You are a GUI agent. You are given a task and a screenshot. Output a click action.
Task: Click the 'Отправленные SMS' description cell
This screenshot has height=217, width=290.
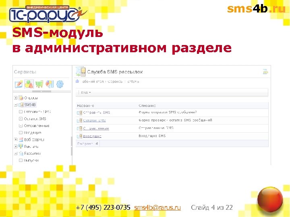tap(156, 128)
